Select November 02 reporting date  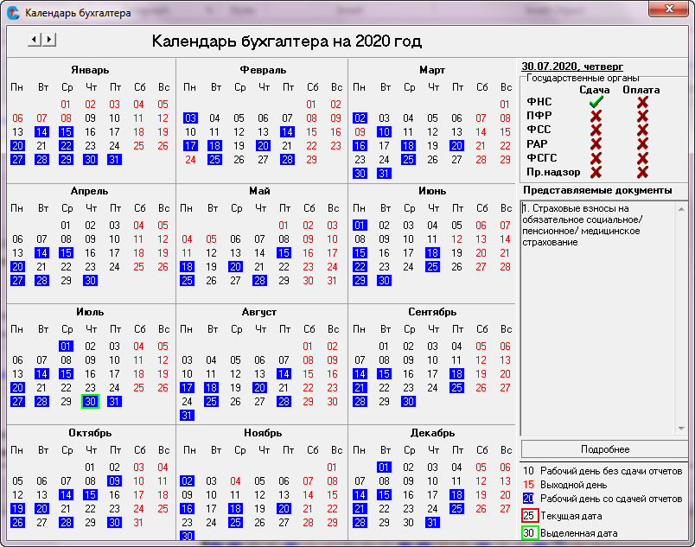coord(187,480)
